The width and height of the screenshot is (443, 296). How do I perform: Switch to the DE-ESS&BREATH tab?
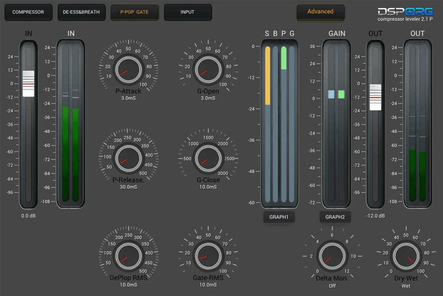[x=81, y=12]
